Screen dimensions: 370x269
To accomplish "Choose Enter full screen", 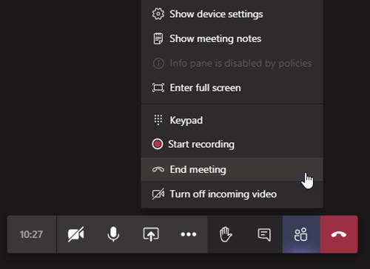I will tap(232, 88).
